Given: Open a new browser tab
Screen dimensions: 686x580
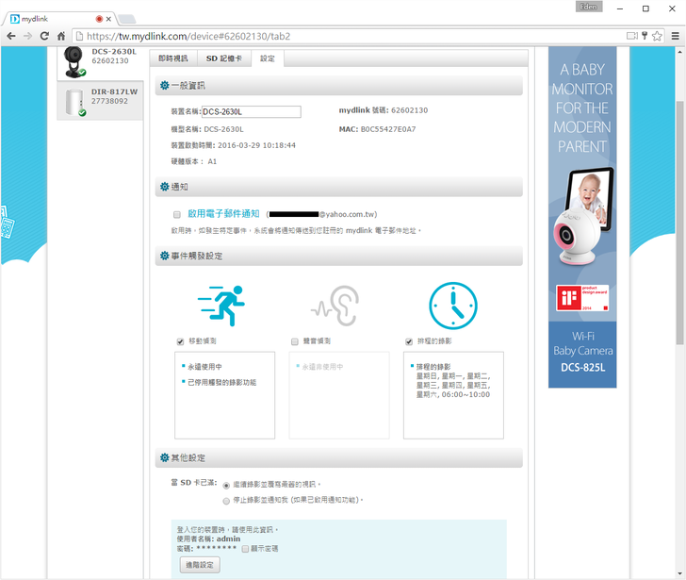Looking at the screenshot, I should (127, 19).
